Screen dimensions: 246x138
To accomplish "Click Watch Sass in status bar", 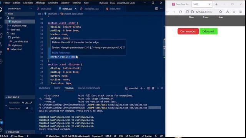I will point(53,136).
